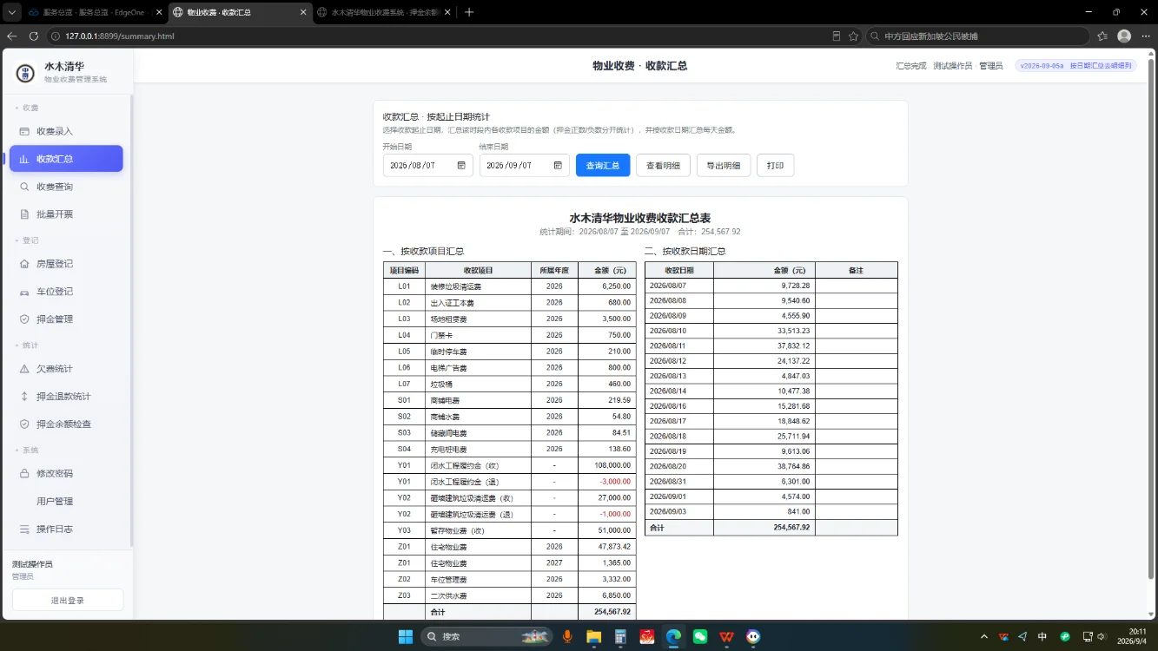Screen dimensions: 1158x651
Task: Show hidden system tray icons
Action: [985, 636]
